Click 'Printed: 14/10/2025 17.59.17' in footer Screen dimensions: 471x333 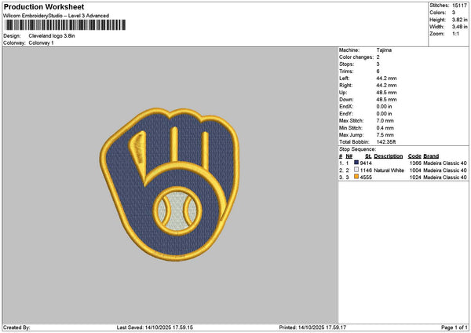(x=312, y=328)
